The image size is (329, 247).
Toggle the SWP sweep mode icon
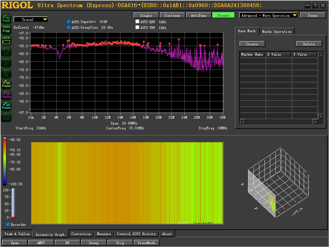pos(6,40)
